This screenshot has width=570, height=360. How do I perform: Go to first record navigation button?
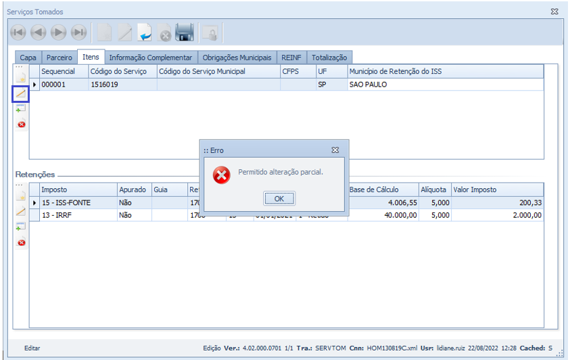pos(18,32)
